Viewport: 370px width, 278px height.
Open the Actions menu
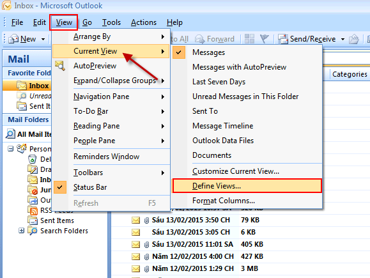click(x=144, y=22)
